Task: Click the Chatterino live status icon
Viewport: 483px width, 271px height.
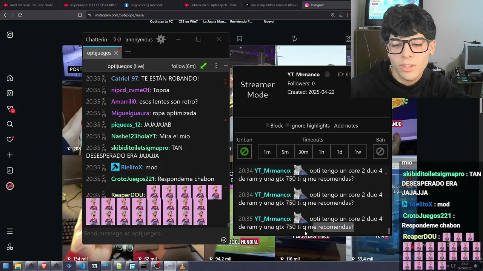Action: coord(117,39)
